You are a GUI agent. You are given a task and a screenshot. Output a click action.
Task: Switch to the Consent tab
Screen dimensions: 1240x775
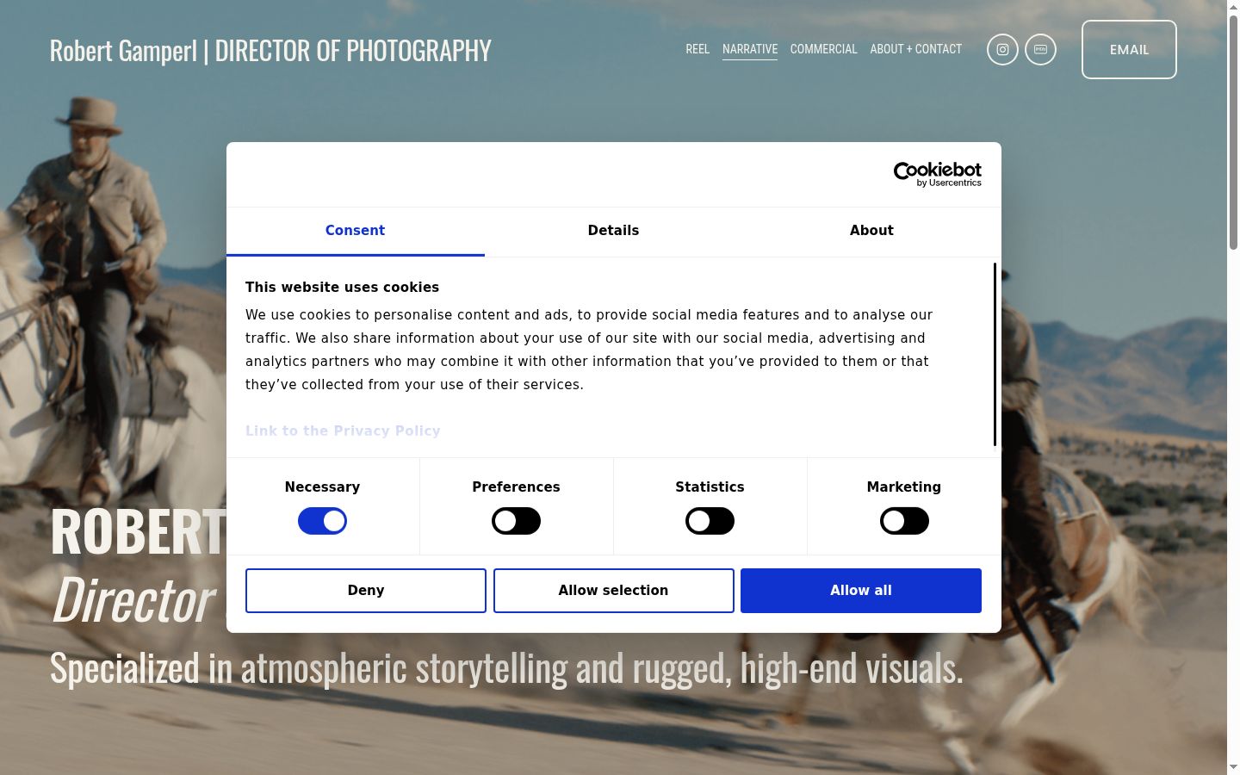355,231
